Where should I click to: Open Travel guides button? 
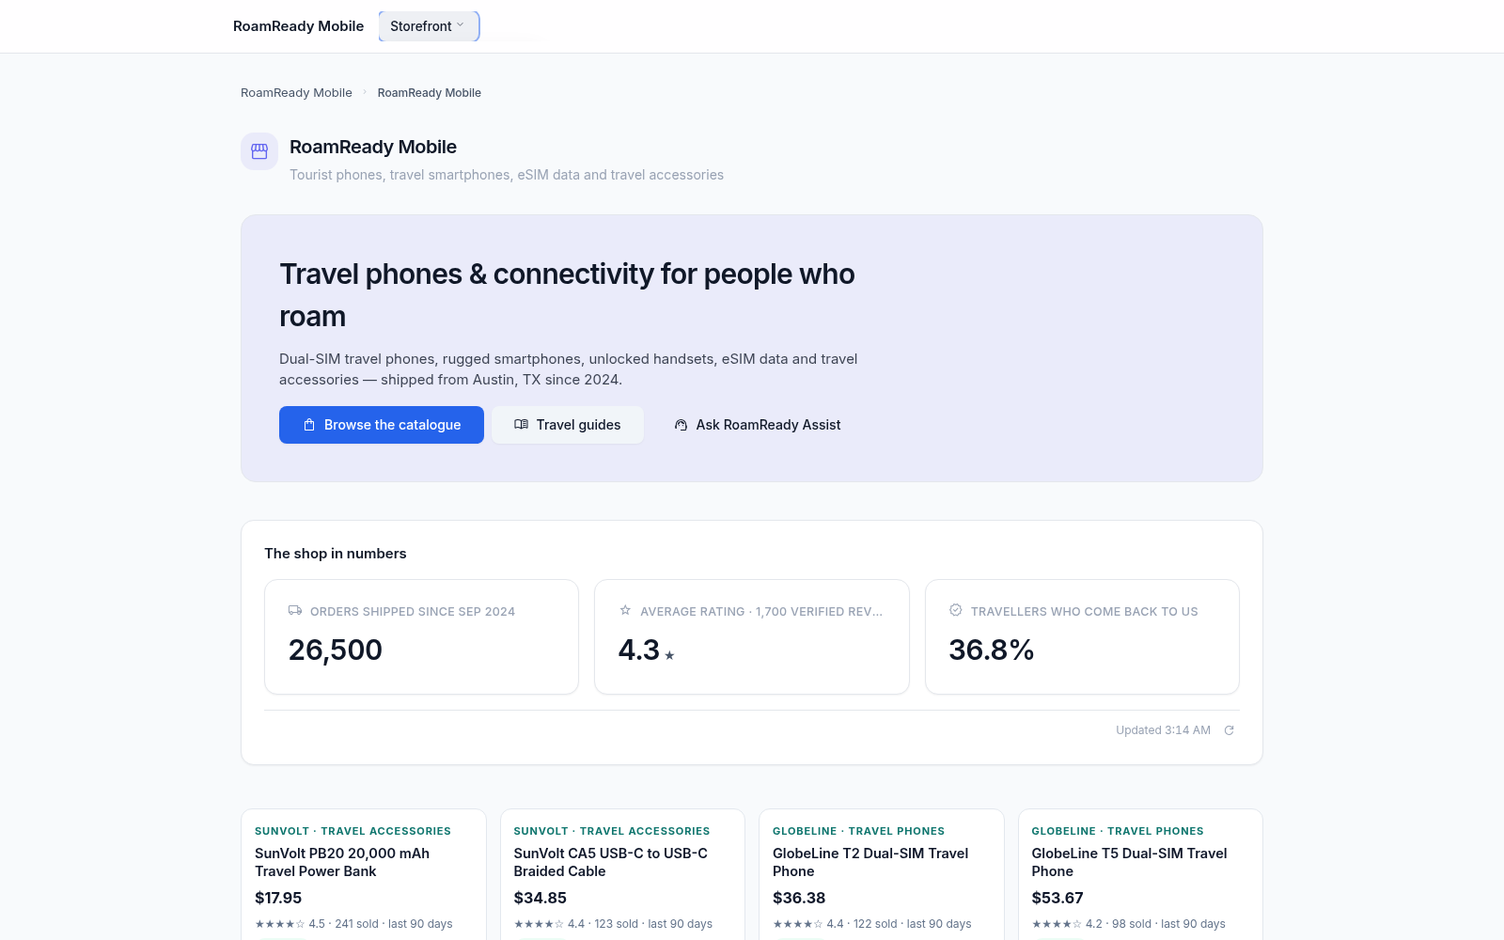click(x=568, y=425)
